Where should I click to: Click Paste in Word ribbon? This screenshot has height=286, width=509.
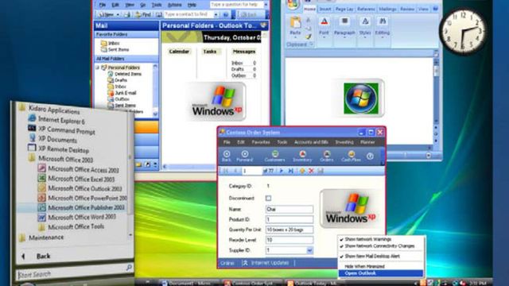[295, 26]
